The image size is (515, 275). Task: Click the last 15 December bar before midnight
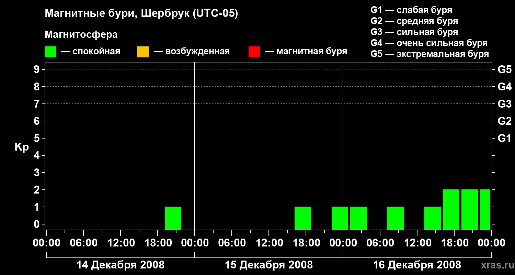(340, 218)
